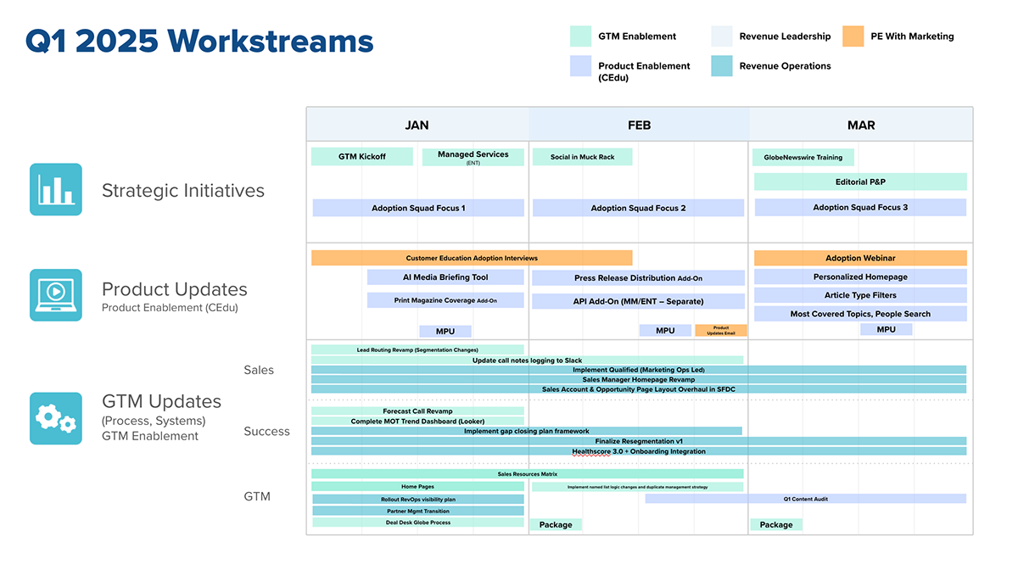Select the GTM Enablement legend swatch
Image resolution: width=1018 pixels, height=570 pixels.
[x=580, y=36]
